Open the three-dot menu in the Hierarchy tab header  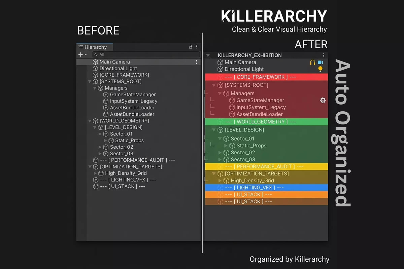[197, 47]
